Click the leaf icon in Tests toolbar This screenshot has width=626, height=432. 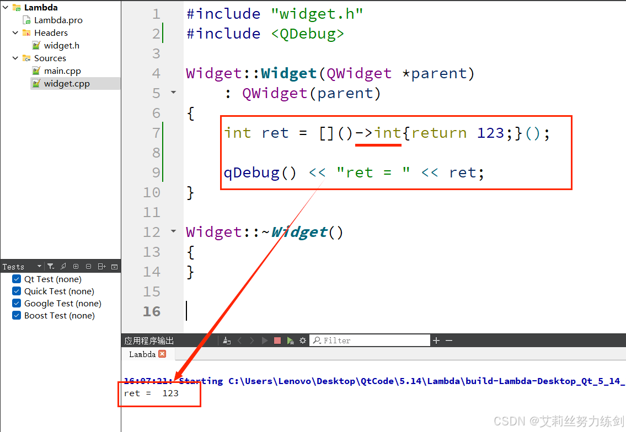pos(63,267)
